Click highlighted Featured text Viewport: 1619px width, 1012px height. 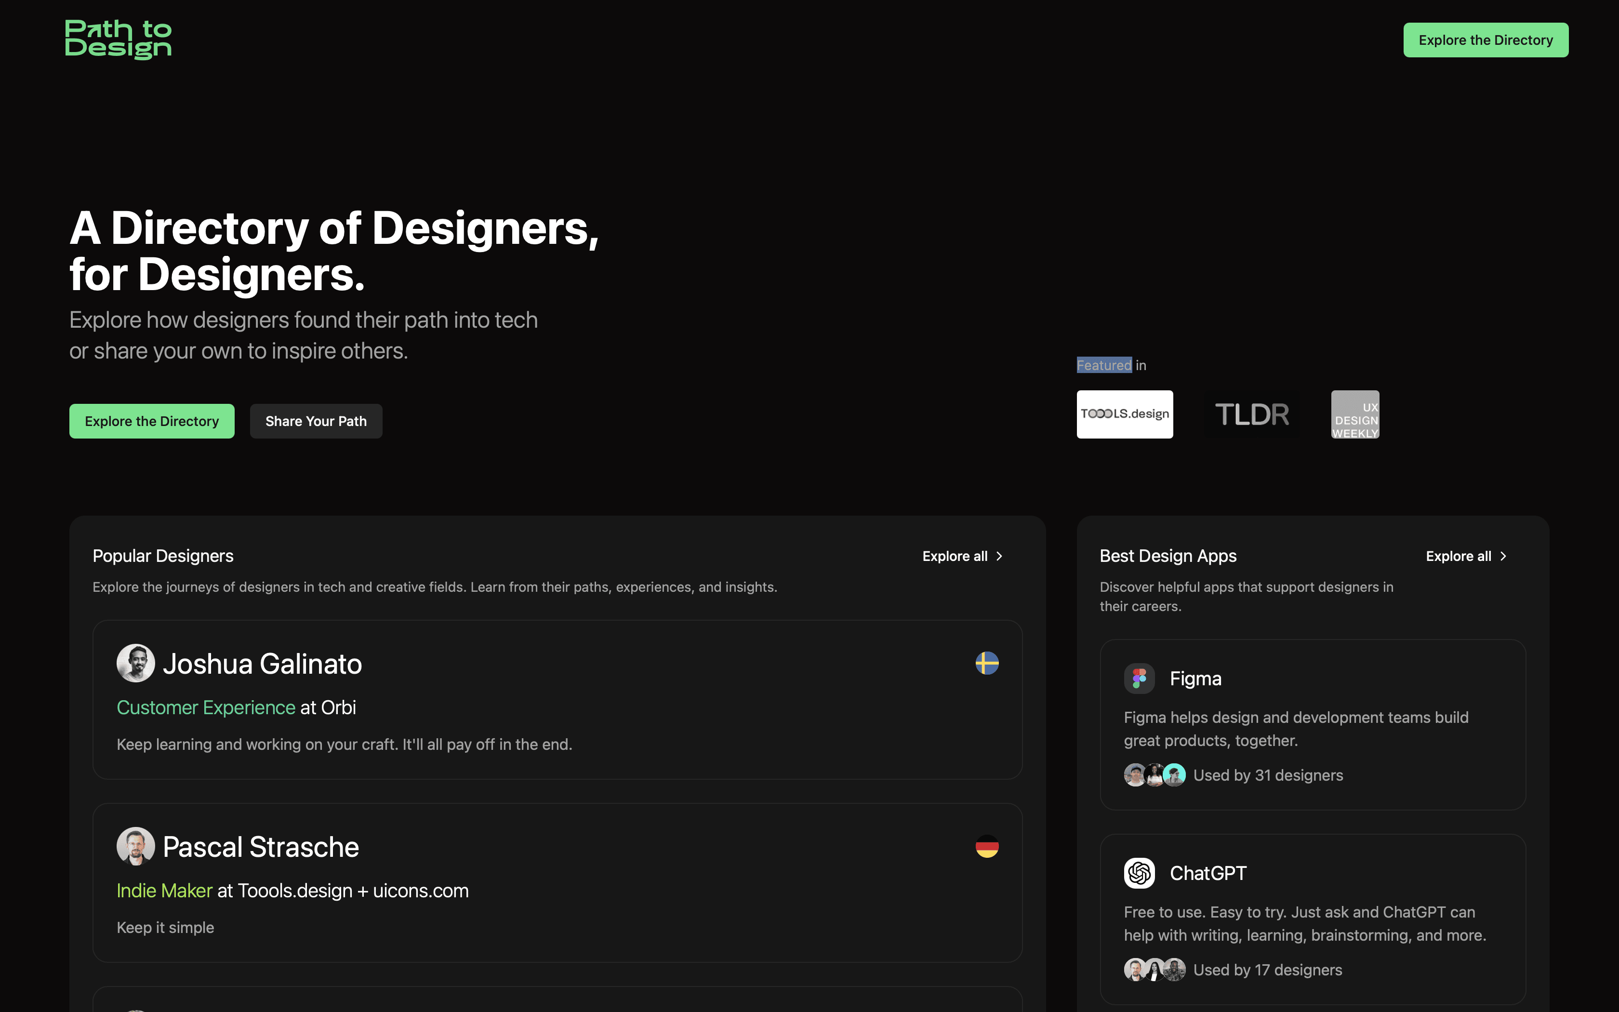point(1104,365)
